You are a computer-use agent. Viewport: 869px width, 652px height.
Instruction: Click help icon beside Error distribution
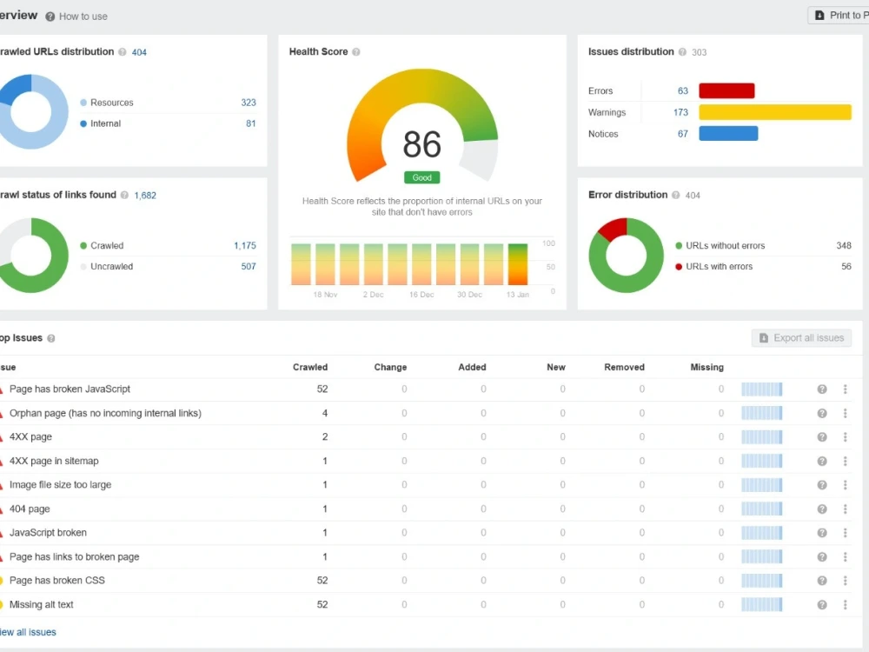point(675,195)
